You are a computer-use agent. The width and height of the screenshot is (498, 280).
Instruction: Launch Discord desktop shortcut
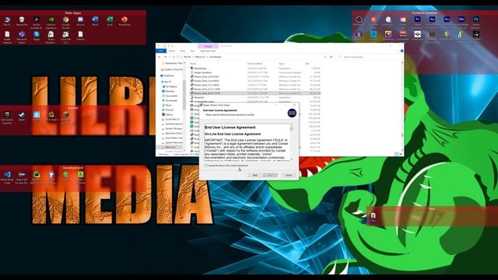coord(80,20)
